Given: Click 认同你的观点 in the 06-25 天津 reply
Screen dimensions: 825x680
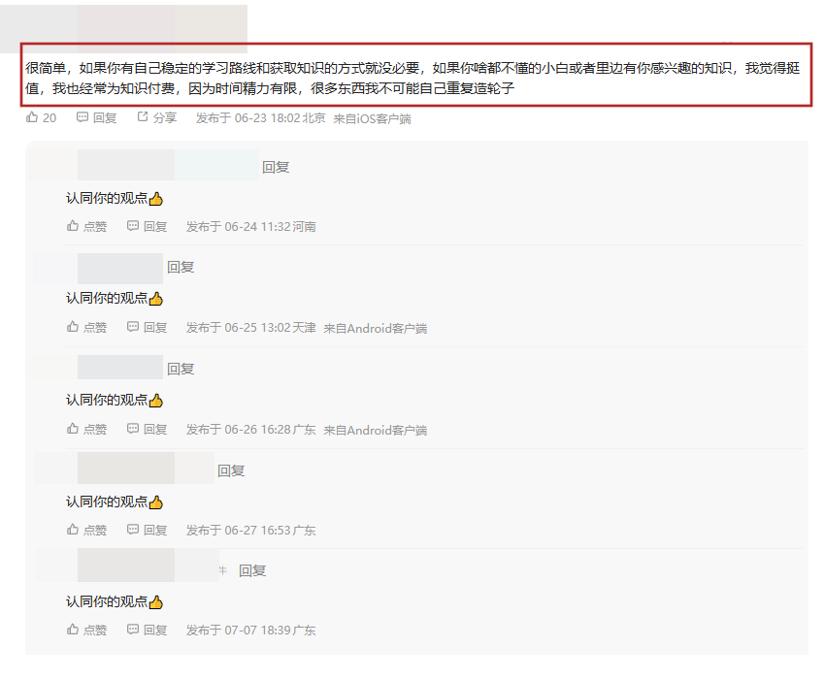Looking at the screenshot, I should [x=107, y=298].
